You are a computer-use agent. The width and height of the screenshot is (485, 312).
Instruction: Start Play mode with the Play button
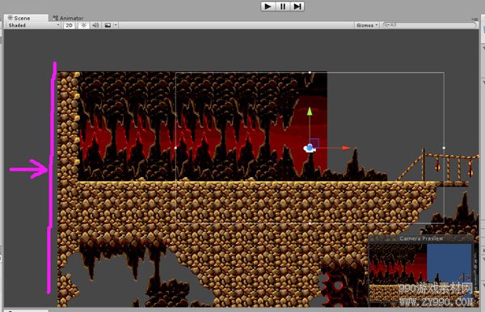tap(268, 6)
